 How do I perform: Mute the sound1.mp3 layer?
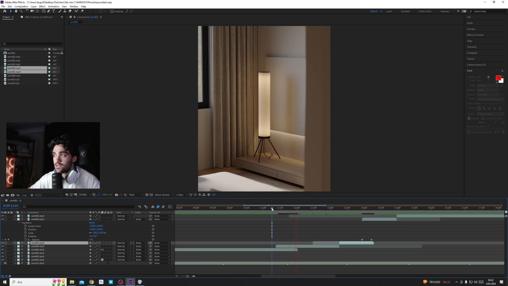[6, 263]
